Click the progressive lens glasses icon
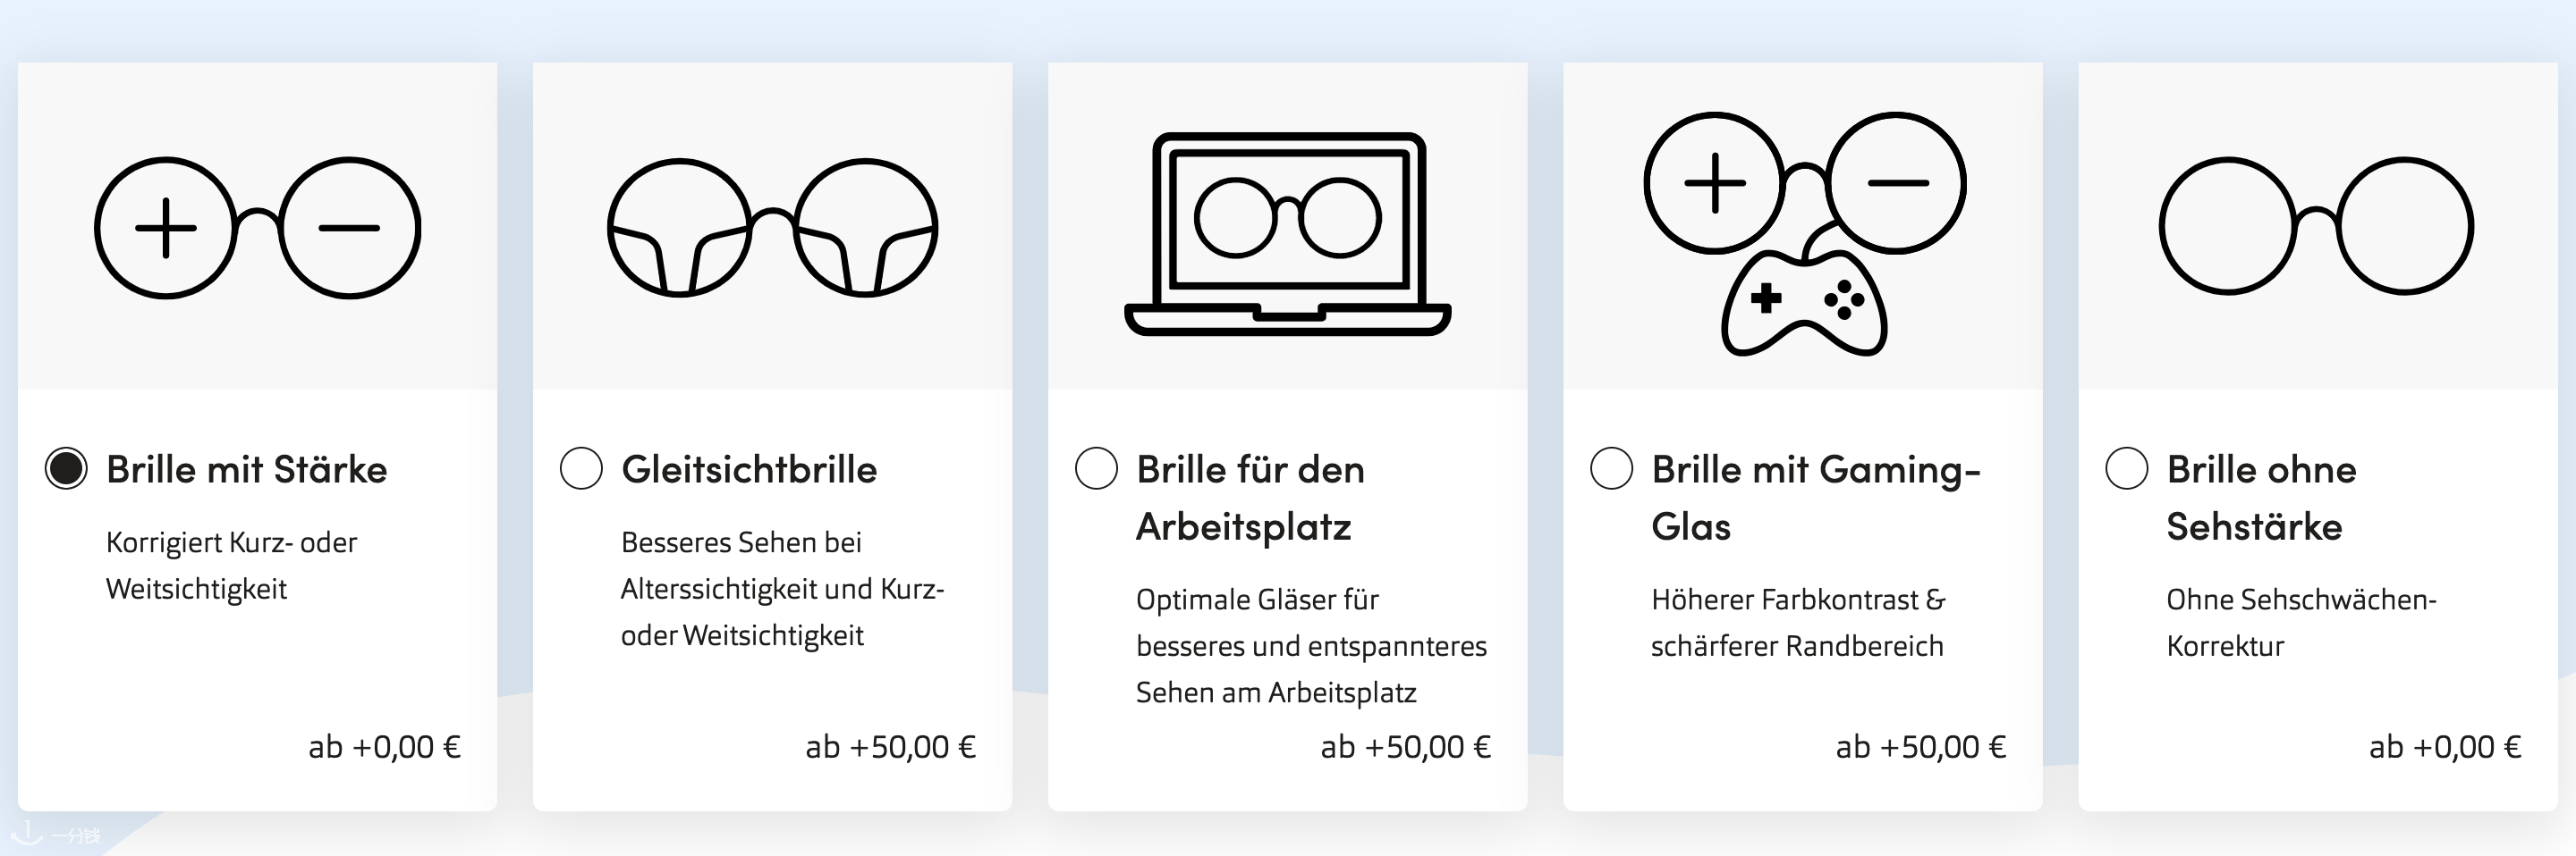2576x856 pixels. (772, 227)
